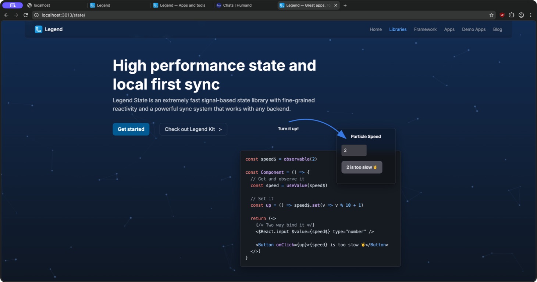Image resolution: width=537 pixels, height=282 pixels.
Task: Focus the Particle Speed number input
Action: pos(354,150)
